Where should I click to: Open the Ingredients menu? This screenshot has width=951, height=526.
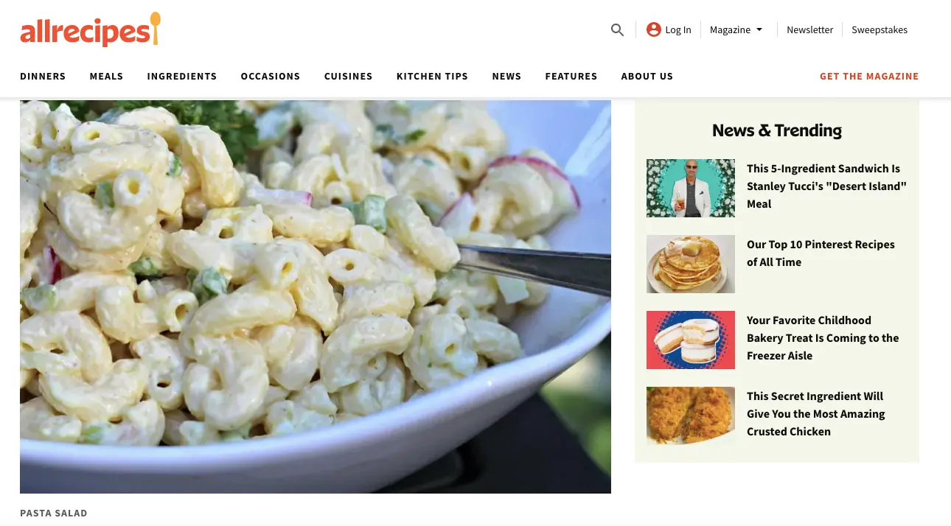click(x=182, y=76)
